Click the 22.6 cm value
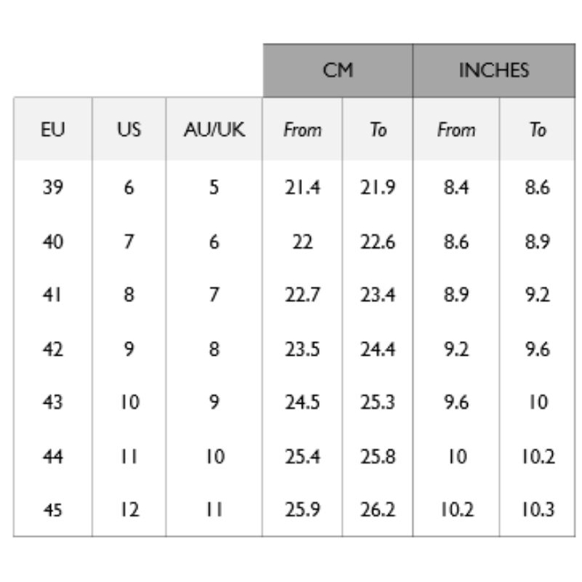 coord(378,242)
